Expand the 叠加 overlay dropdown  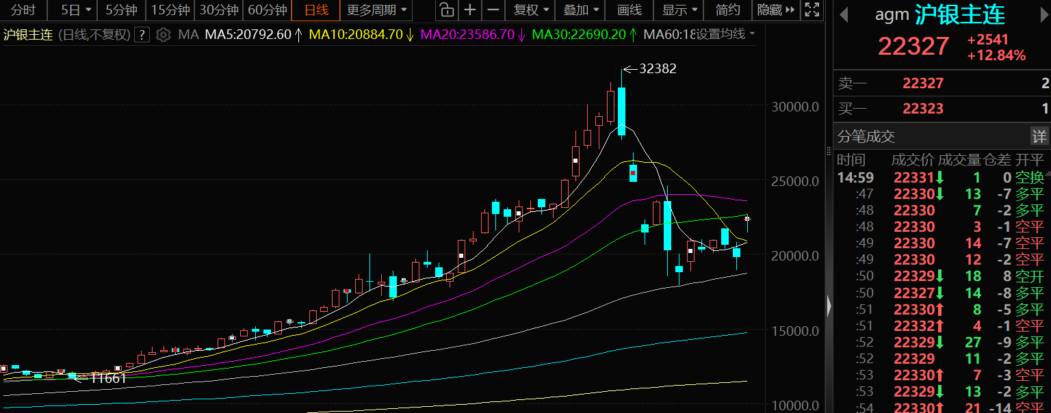[x=580, y=10]
